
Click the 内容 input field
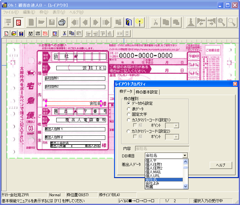point(162,149)
